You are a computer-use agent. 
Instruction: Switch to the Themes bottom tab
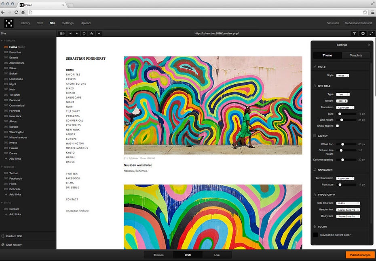[158, 255]
